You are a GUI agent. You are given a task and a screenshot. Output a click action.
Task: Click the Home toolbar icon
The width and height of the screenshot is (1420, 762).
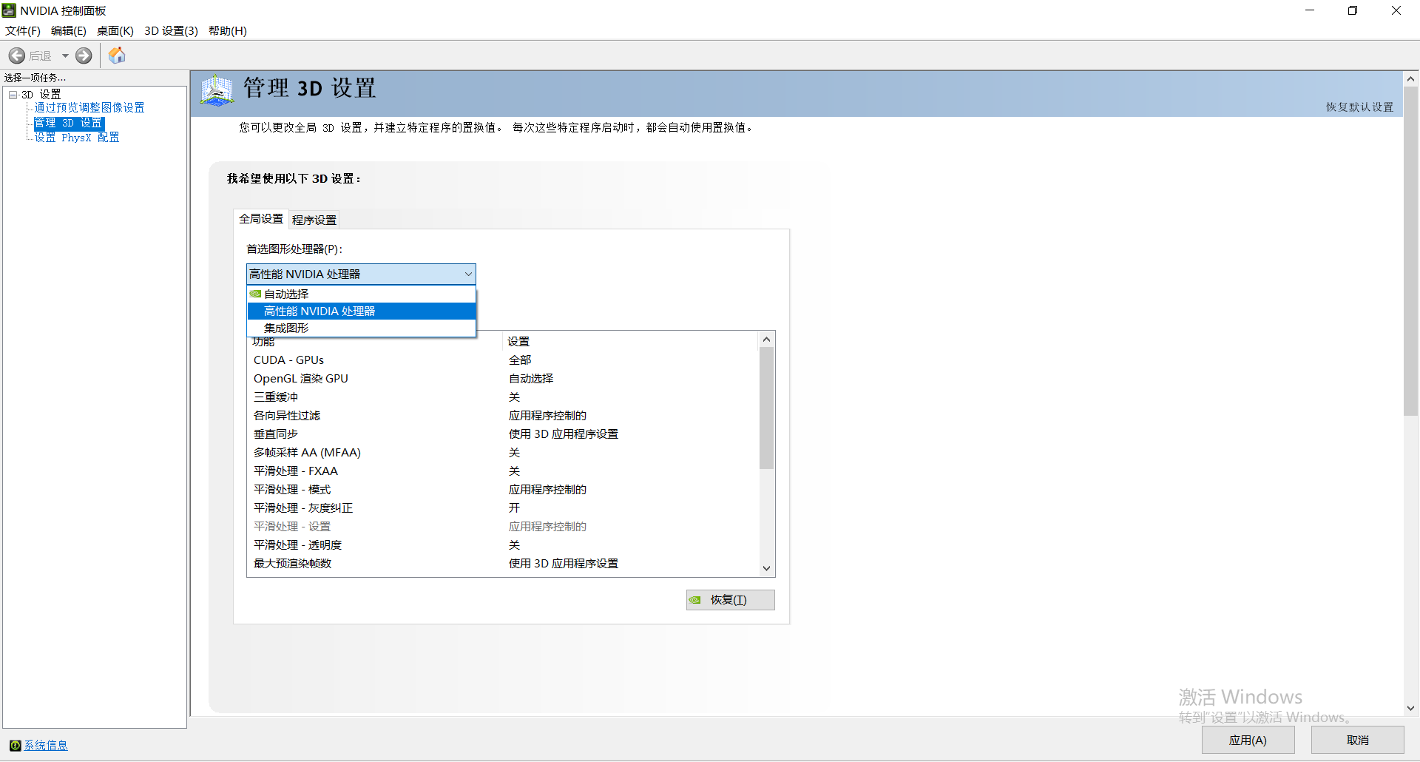coord(117,55)
